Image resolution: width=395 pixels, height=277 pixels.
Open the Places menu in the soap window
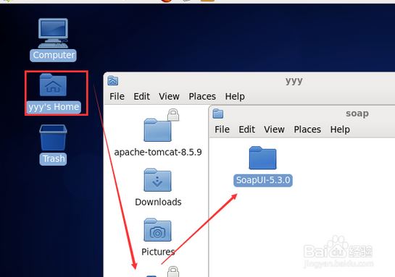[307, 129]
